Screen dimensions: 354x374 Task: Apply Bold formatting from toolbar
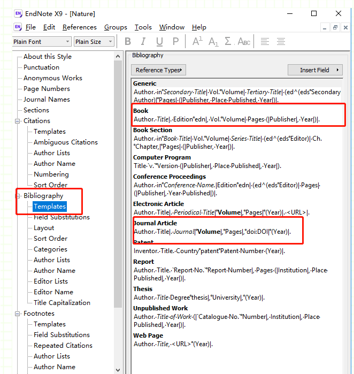(128, 42)
